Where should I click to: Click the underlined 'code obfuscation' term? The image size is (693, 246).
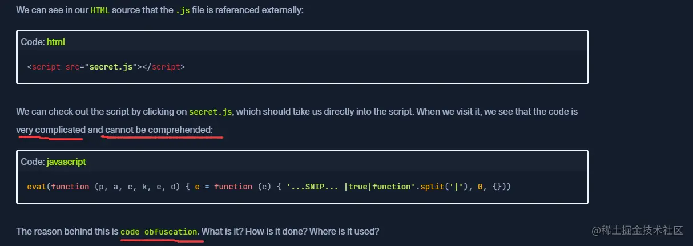point(160,232)
